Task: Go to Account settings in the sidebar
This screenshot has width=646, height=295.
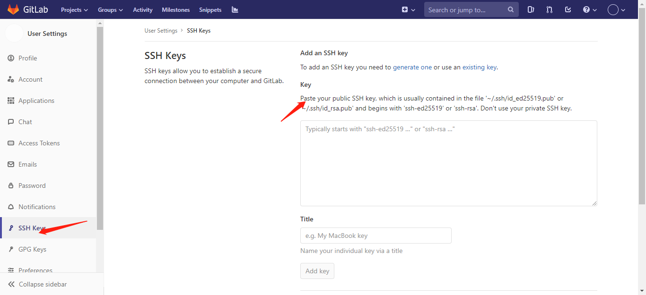Action: 48,79
